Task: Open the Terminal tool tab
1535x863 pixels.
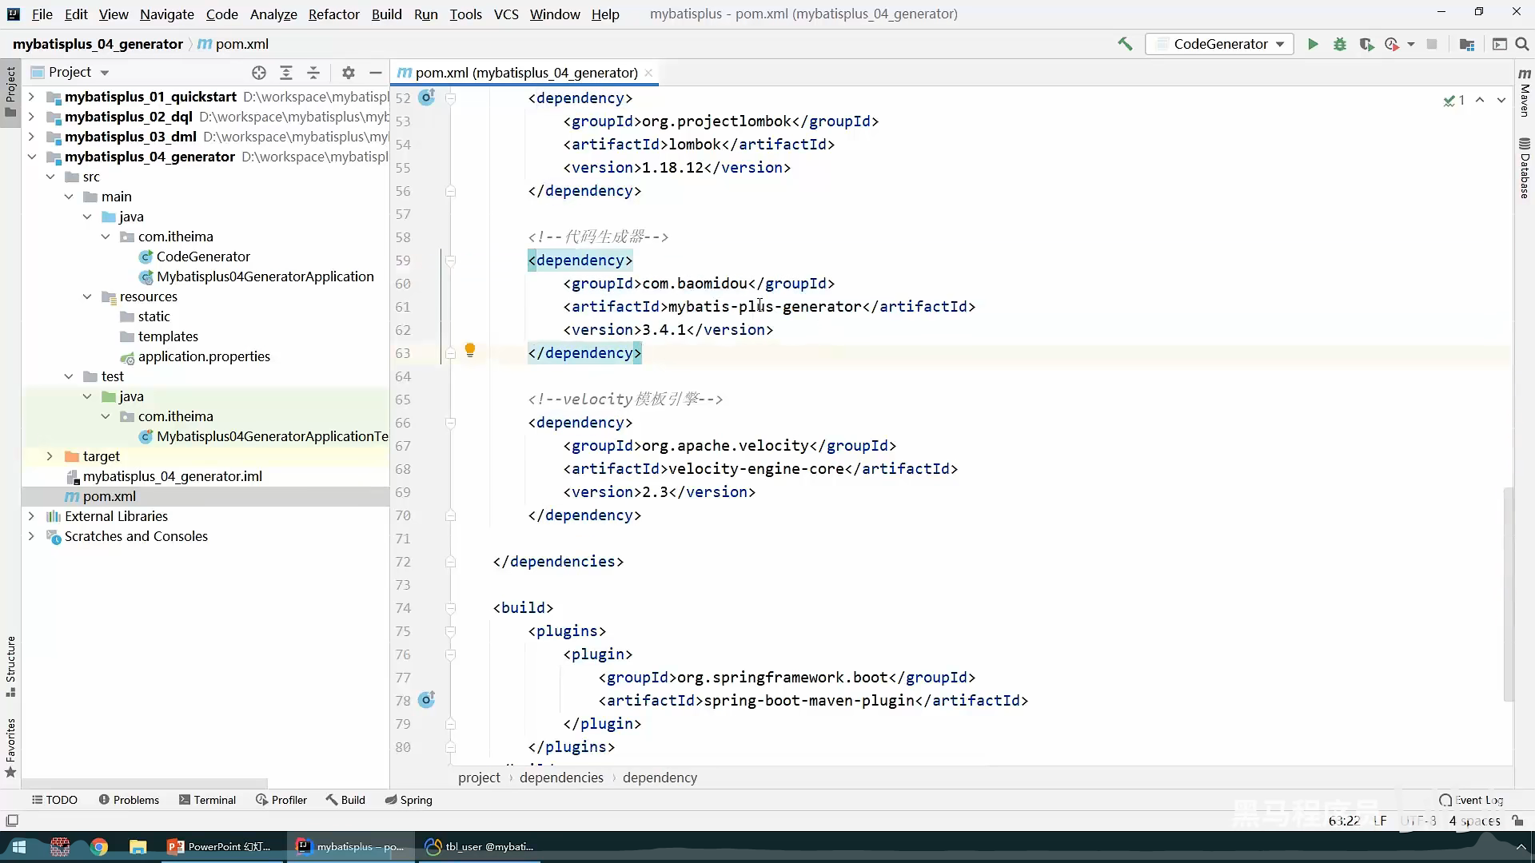Action: coord(207,800)
